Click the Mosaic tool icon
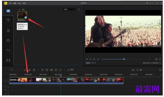Screen dimensions: 164x97 (x=52, y=70)
